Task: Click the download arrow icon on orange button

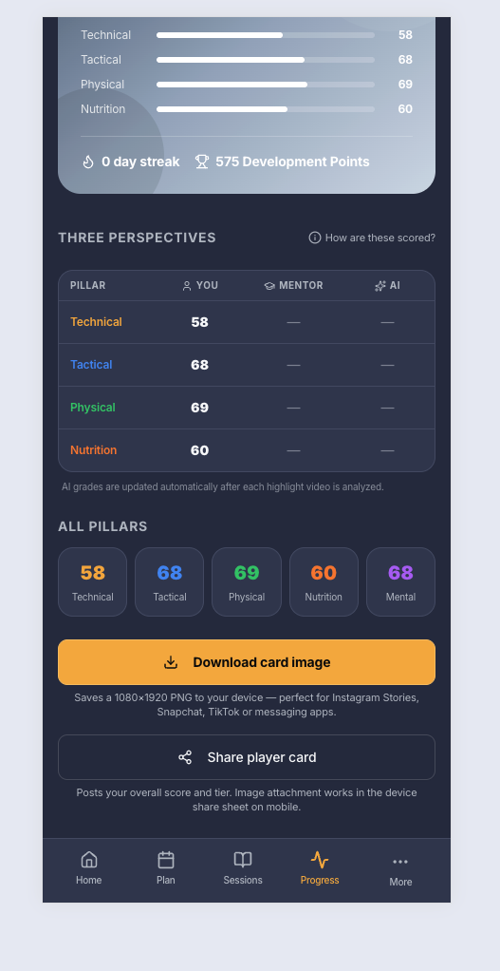Action: coord(171,662)
